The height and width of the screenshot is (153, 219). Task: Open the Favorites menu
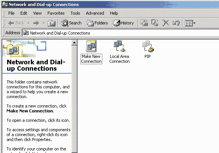(x=56, y=13)
